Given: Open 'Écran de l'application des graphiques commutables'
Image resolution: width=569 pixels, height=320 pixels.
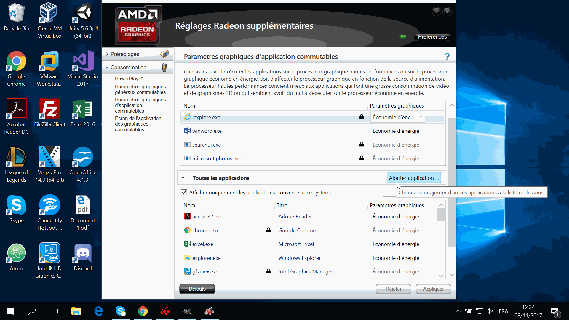Looking at the screenshot, I should (138, 124).
